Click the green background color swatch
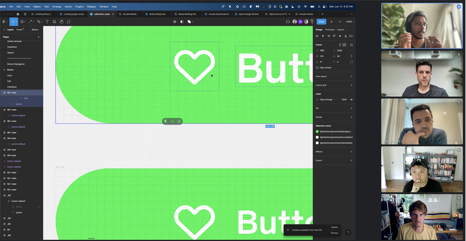The width and height of the screenshot is (466, 241). pyautogui.click(x=317, y=132)
